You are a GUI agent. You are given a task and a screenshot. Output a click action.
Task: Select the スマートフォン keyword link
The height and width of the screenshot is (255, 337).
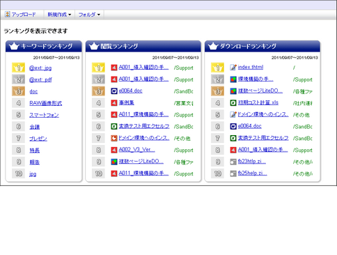[x=44, y=115]
